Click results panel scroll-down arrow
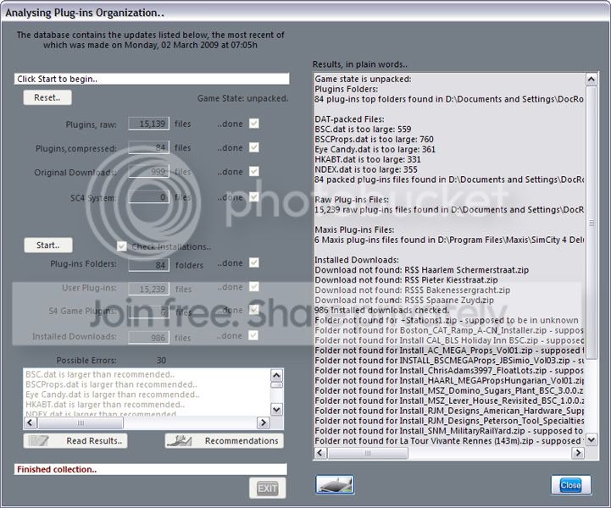 pyautogui.click(x=592, y=440)
